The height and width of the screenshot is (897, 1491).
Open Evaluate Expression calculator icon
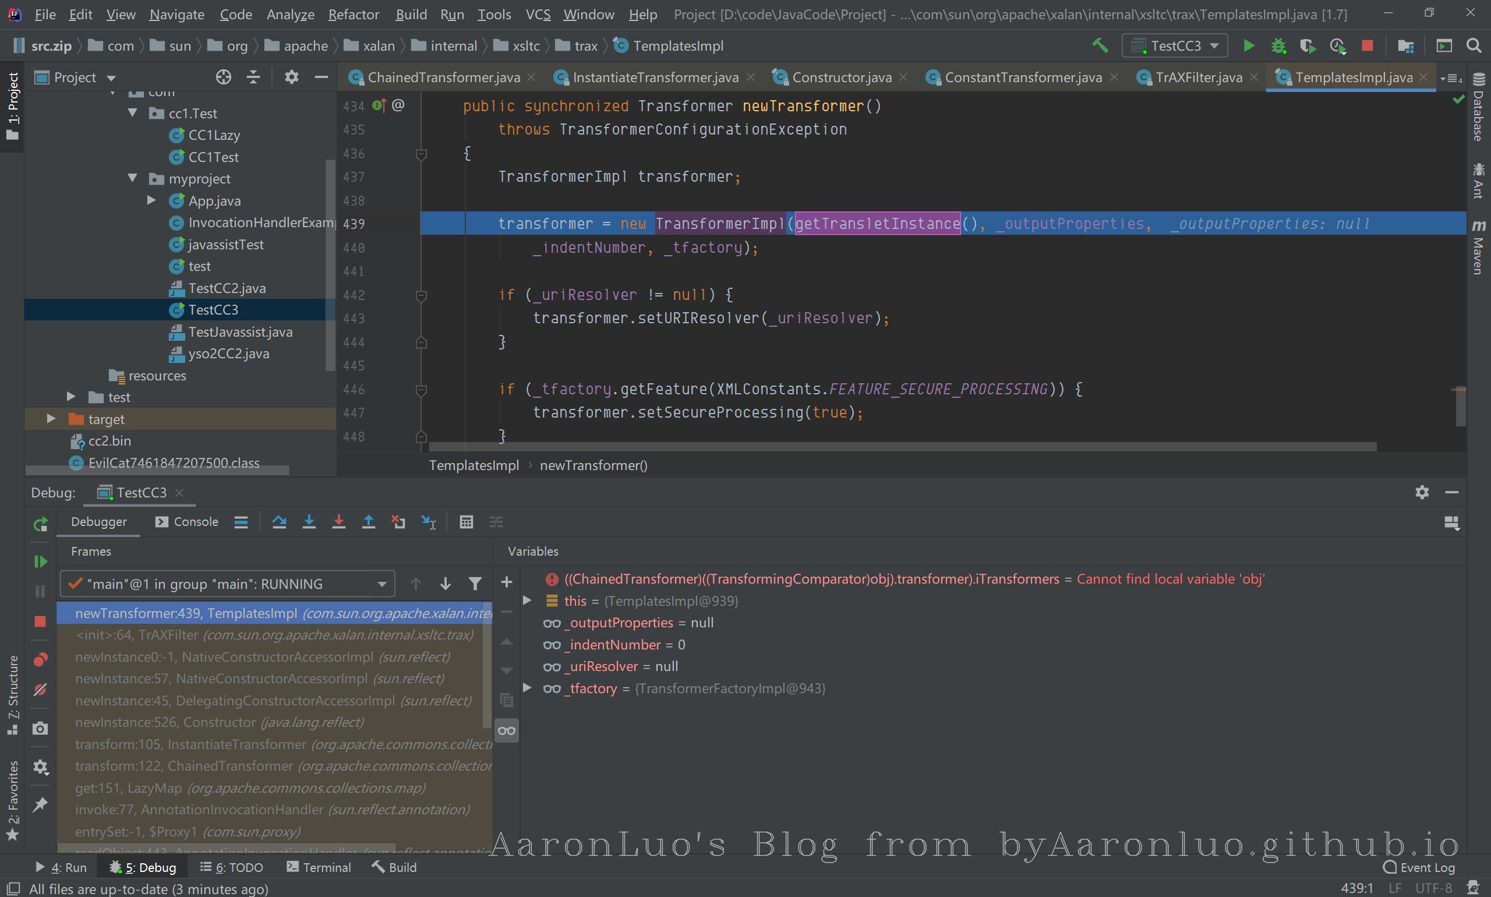tap(466, 522)
